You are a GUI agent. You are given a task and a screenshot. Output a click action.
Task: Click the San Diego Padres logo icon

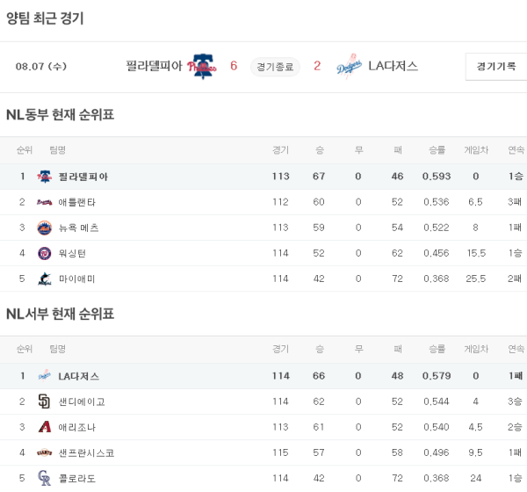(44, 402)
